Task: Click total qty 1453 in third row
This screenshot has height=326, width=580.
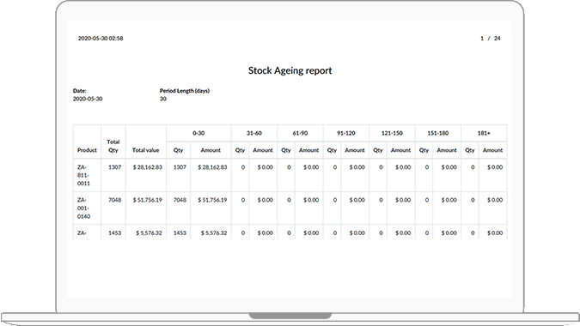Action: (x=114, y=233)
